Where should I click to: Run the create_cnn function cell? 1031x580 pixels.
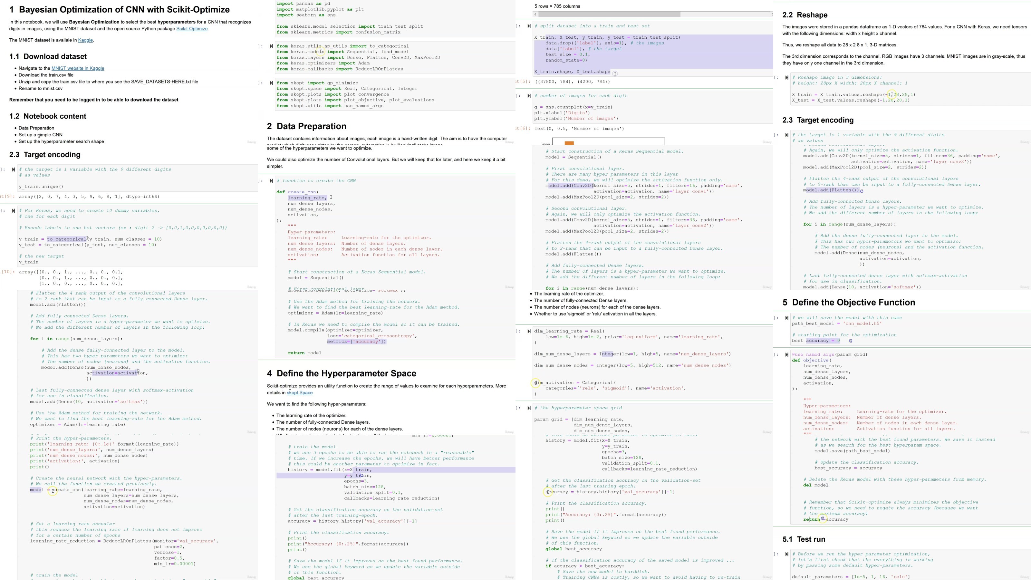pos(271,180)
